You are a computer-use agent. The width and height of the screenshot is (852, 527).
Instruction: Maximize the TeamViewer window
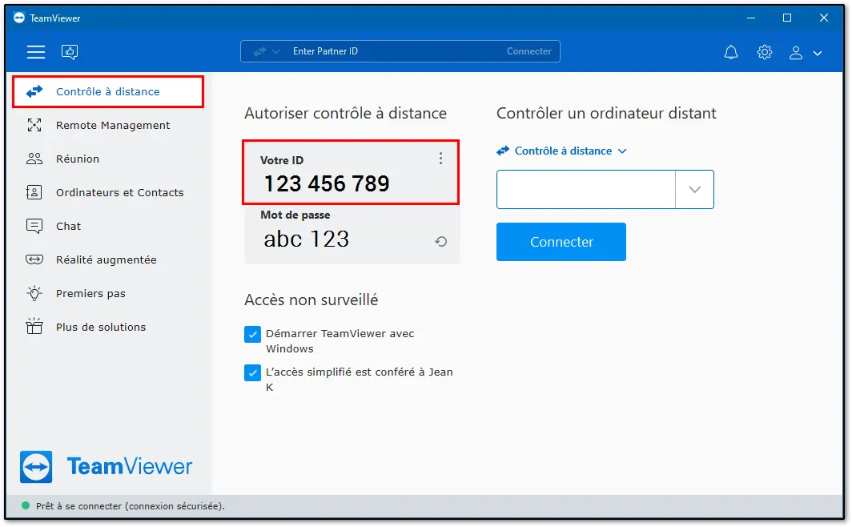(787, 18)
